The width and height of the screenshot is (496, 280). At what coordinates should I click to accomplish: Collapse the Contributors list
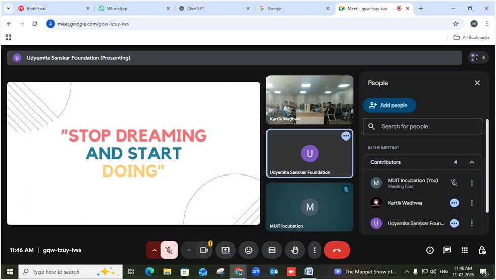[x=472, y=162]
